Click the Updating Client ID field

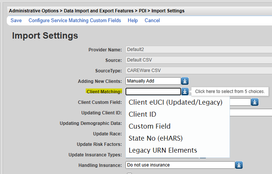point(250,112)
